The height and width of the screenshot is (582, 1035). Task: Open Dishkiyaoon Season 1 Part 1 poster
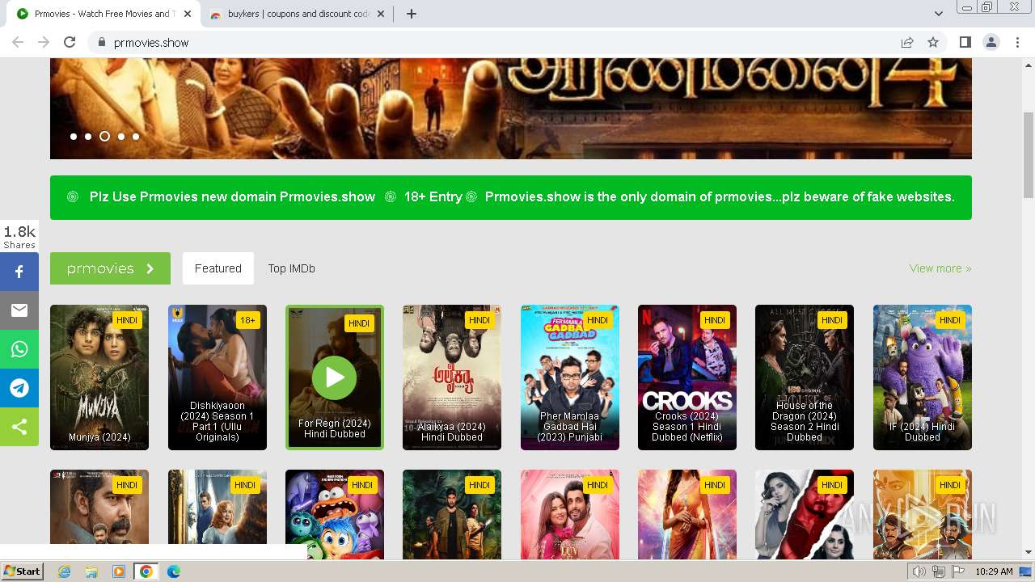218,377
